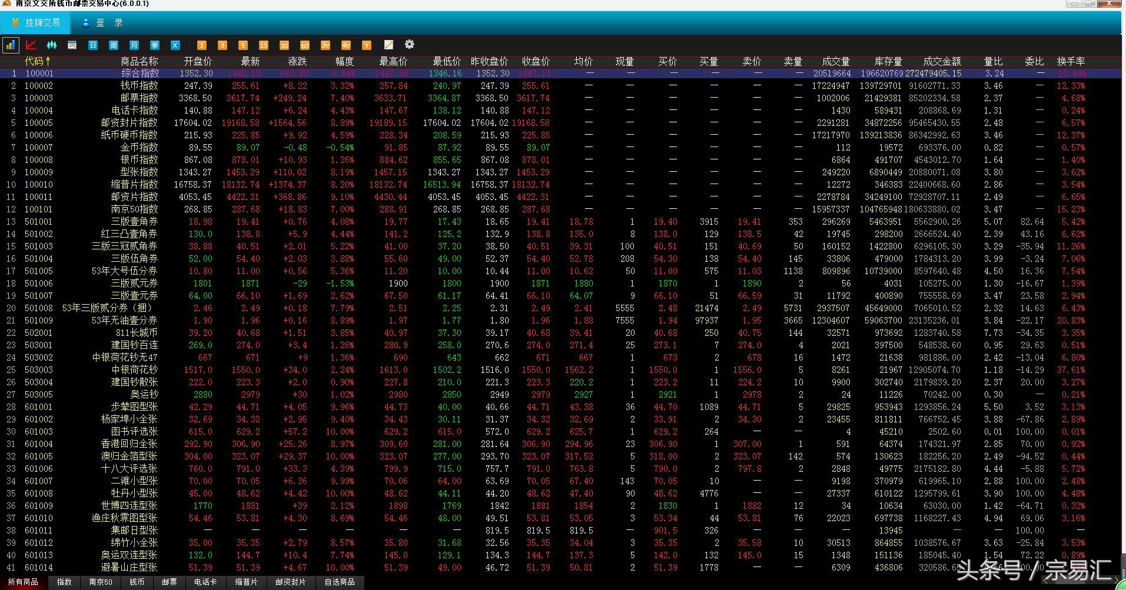Sort by the 换手率 column header
This screenshot has width=1126, height=590.
1071,61
